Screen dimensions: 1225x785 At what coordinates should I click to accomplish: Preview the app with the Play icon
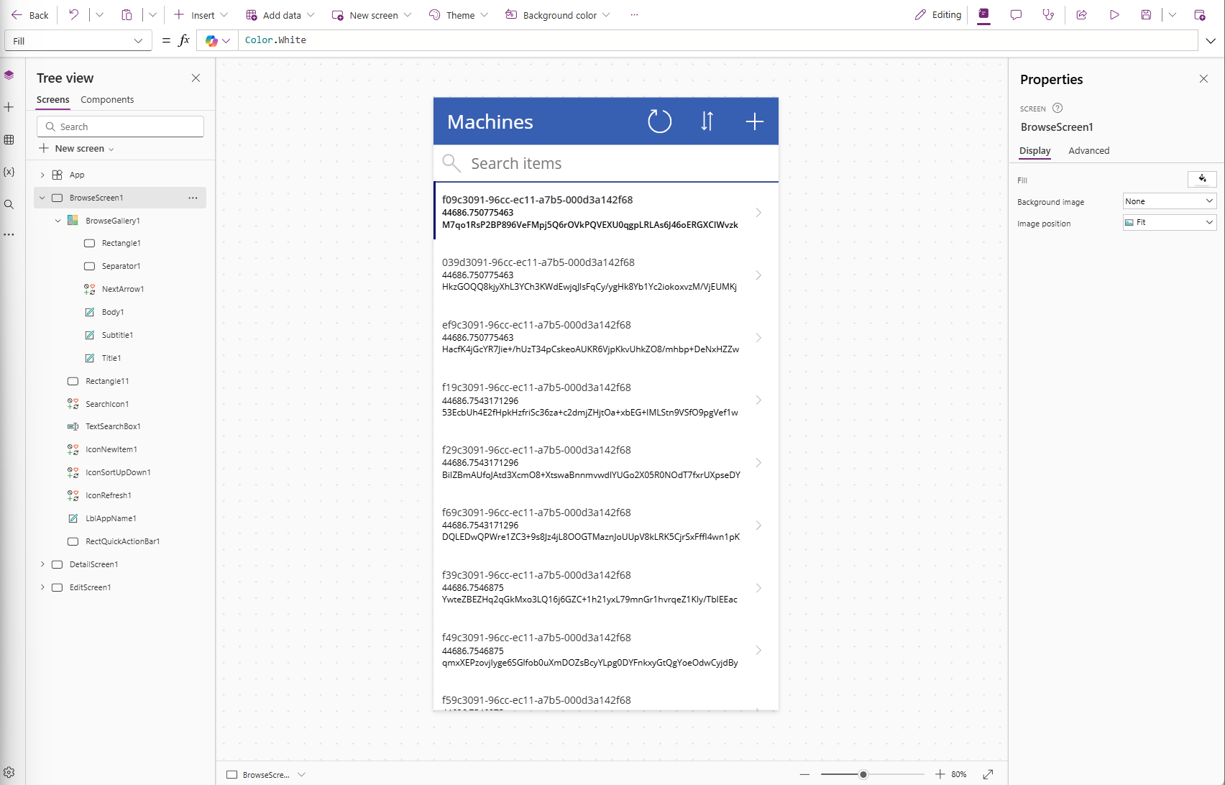click(x=1115, y=14)
